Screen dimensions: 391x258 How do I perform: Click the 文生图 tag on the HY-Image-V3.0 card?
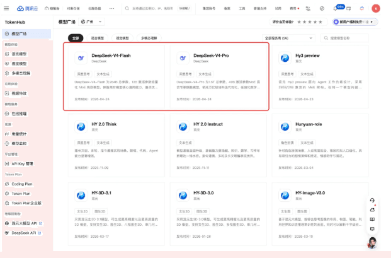pos(286,211)
